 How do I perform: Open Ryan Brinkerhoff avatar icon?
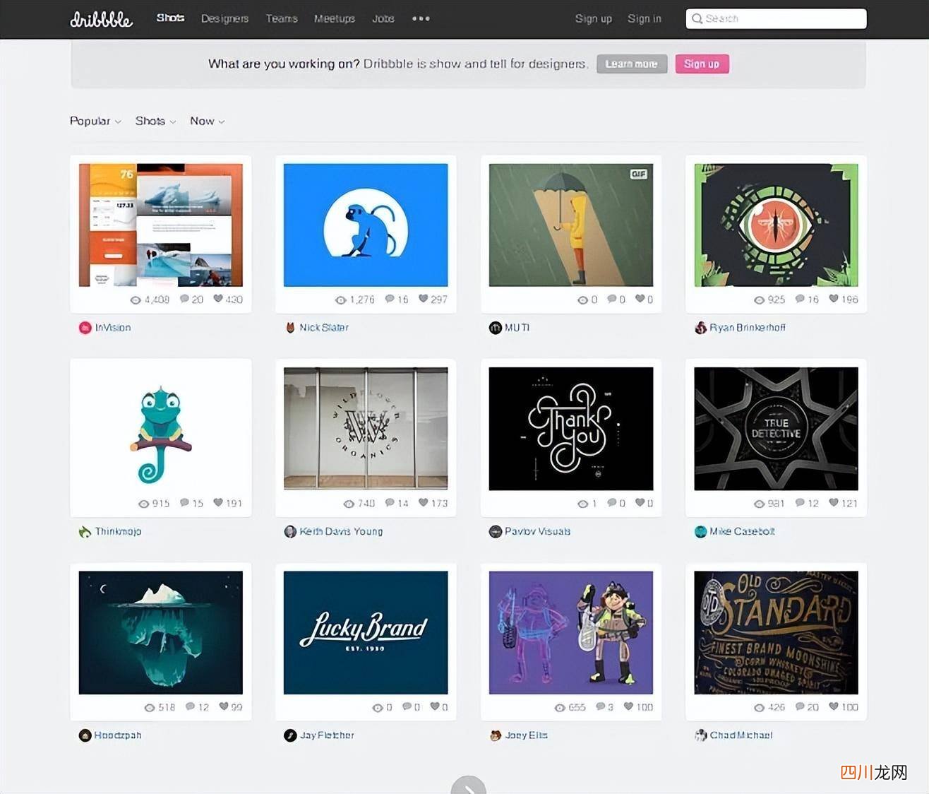click(x=701, y=328)
